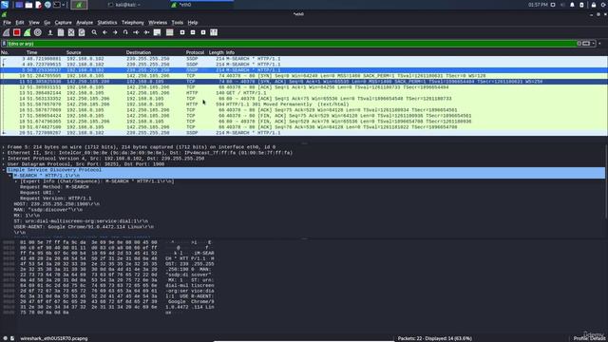
Task: Collapse Simple Service Discovery Protocol tree
Action: click(4, 170)
